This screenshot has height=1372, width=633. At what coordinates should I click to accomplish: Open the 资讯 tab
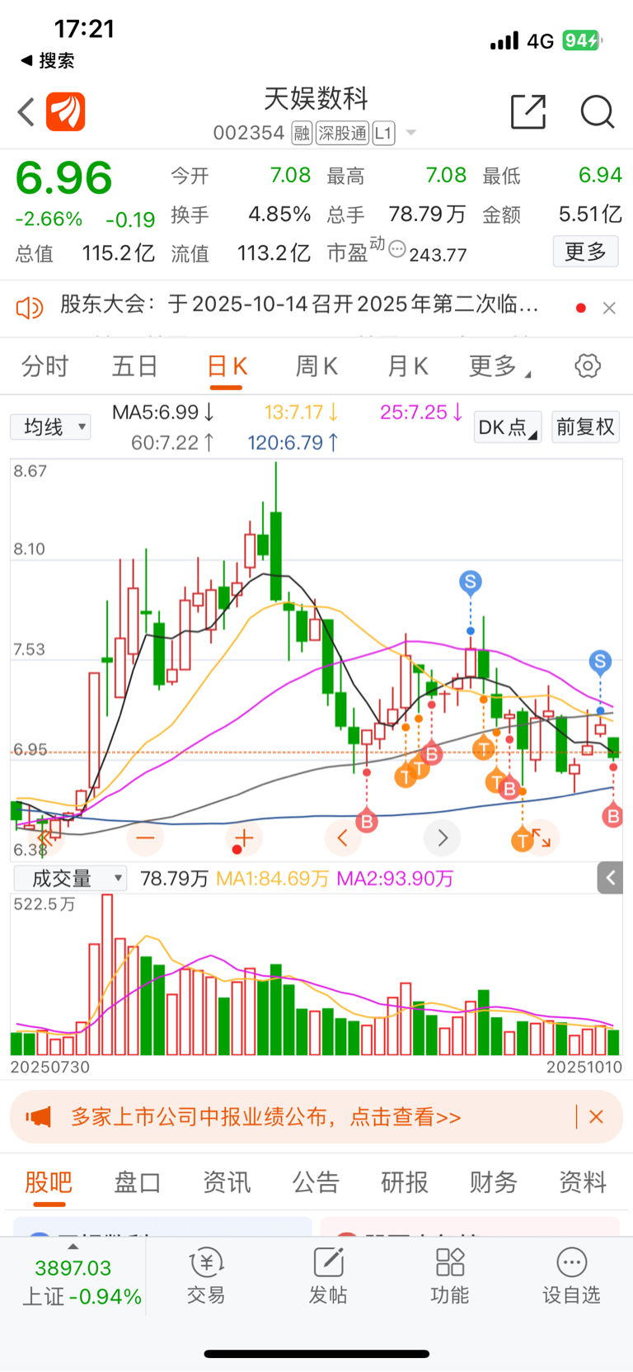[x=227, y=1182]
